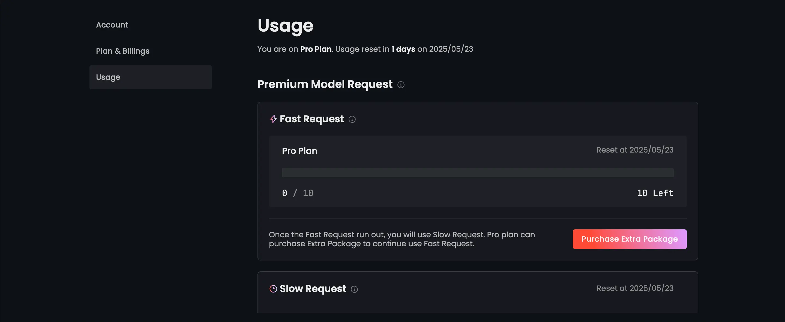Click the bold Pro Plan text in subtitle
Viewport: 785px width, 322px height.
click(x=316, y=49)
